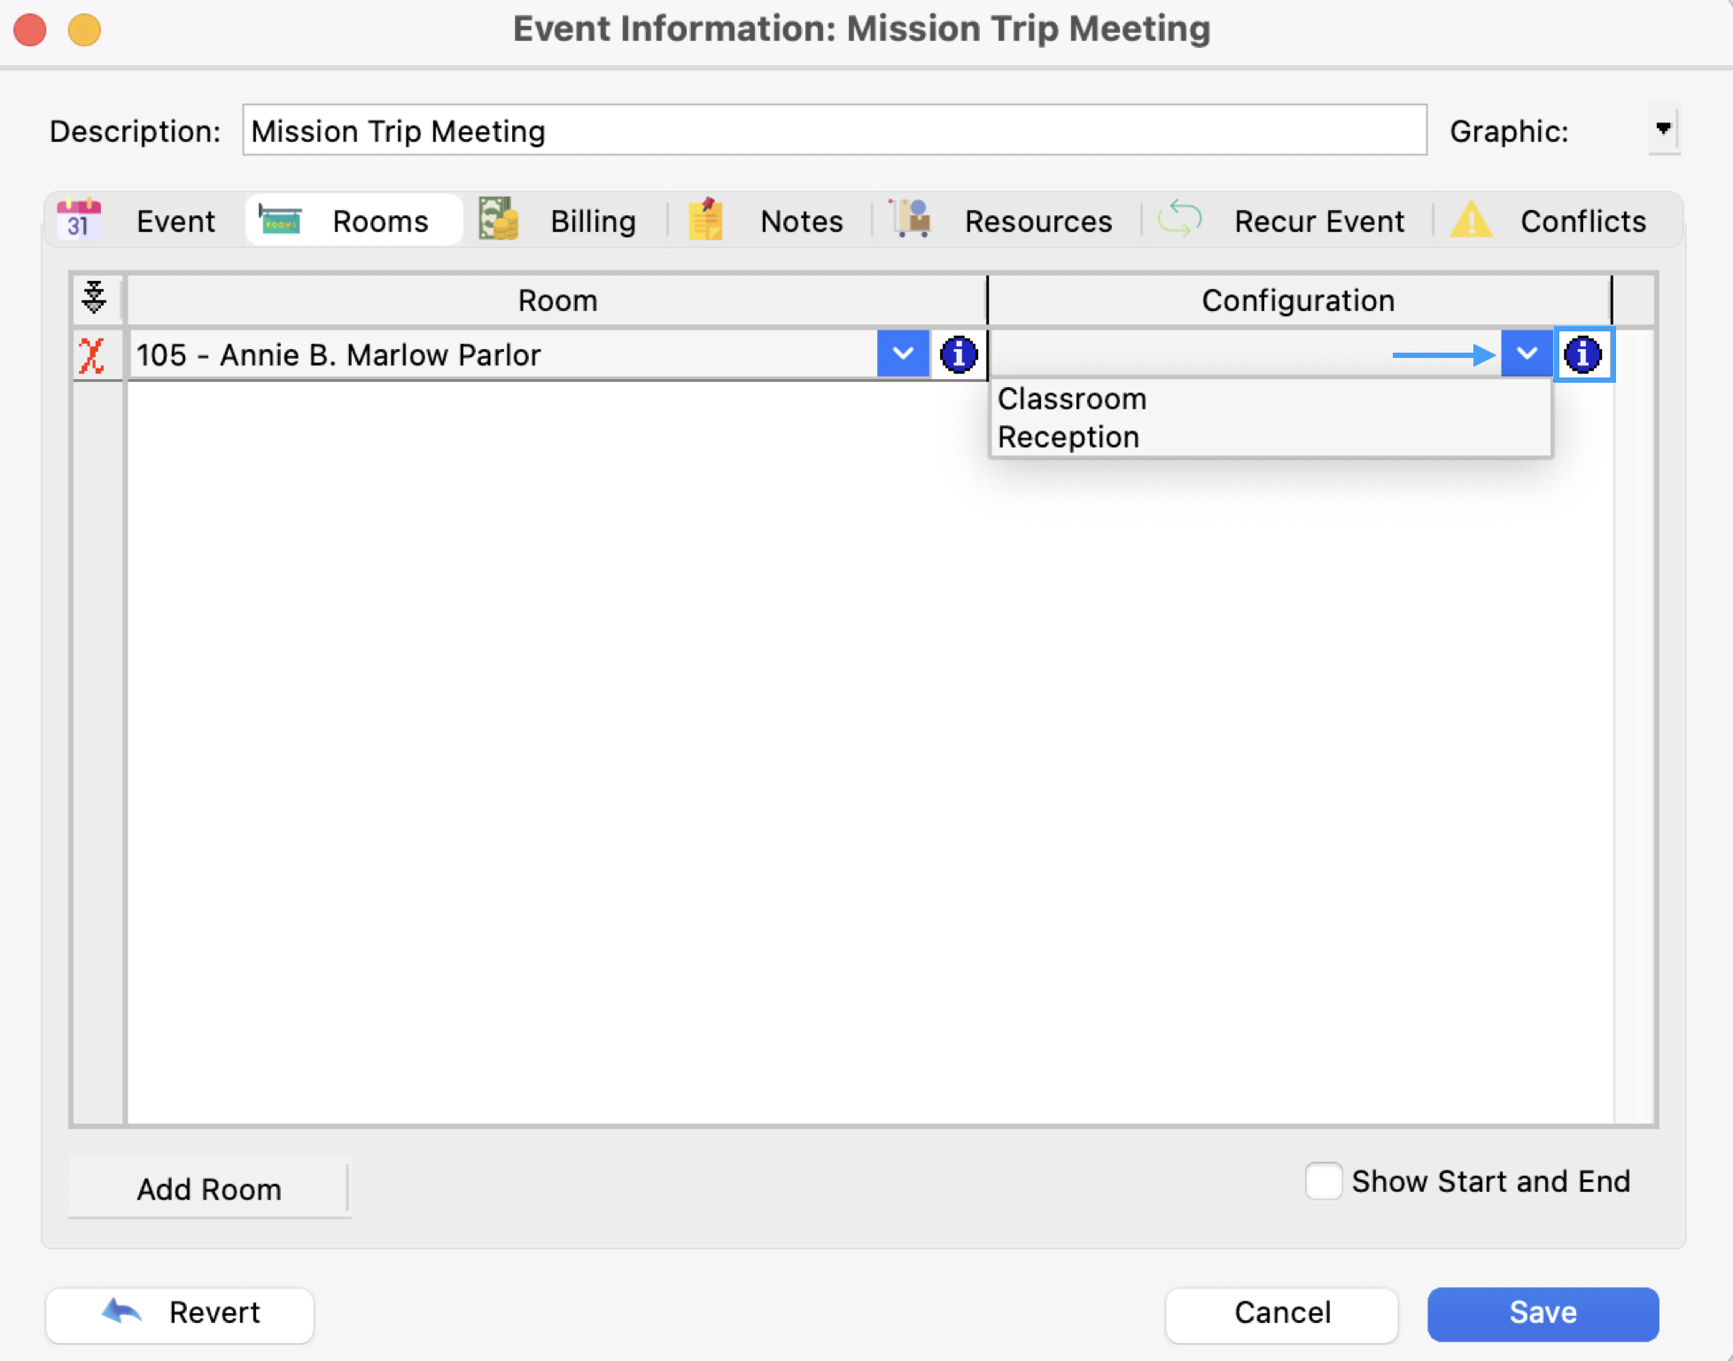
Task: Open the Graphic dropdown menu
Action: tap(1663, 129)
